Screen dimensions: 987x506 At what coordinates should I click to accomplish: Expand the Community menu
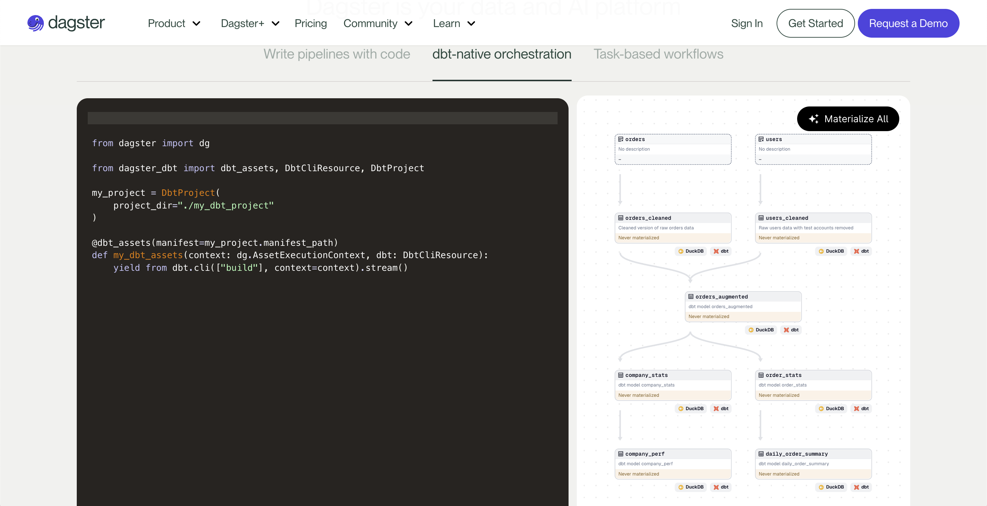tap(378, 23)
